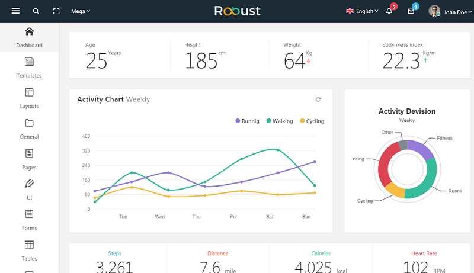The width and height of the screenshot is (474, 273).
Task: Open the notifications bell icon
Action: (x=389, y=11)
